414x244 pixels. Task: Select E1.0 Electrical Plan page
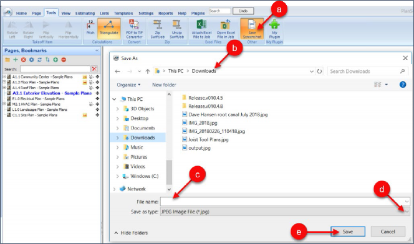[x=38, y=98]
